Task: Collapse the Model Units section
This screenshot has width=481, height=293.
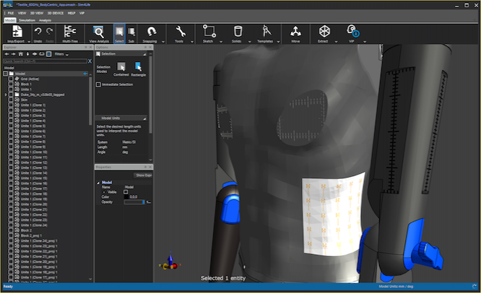Action: tap(144, 118)
